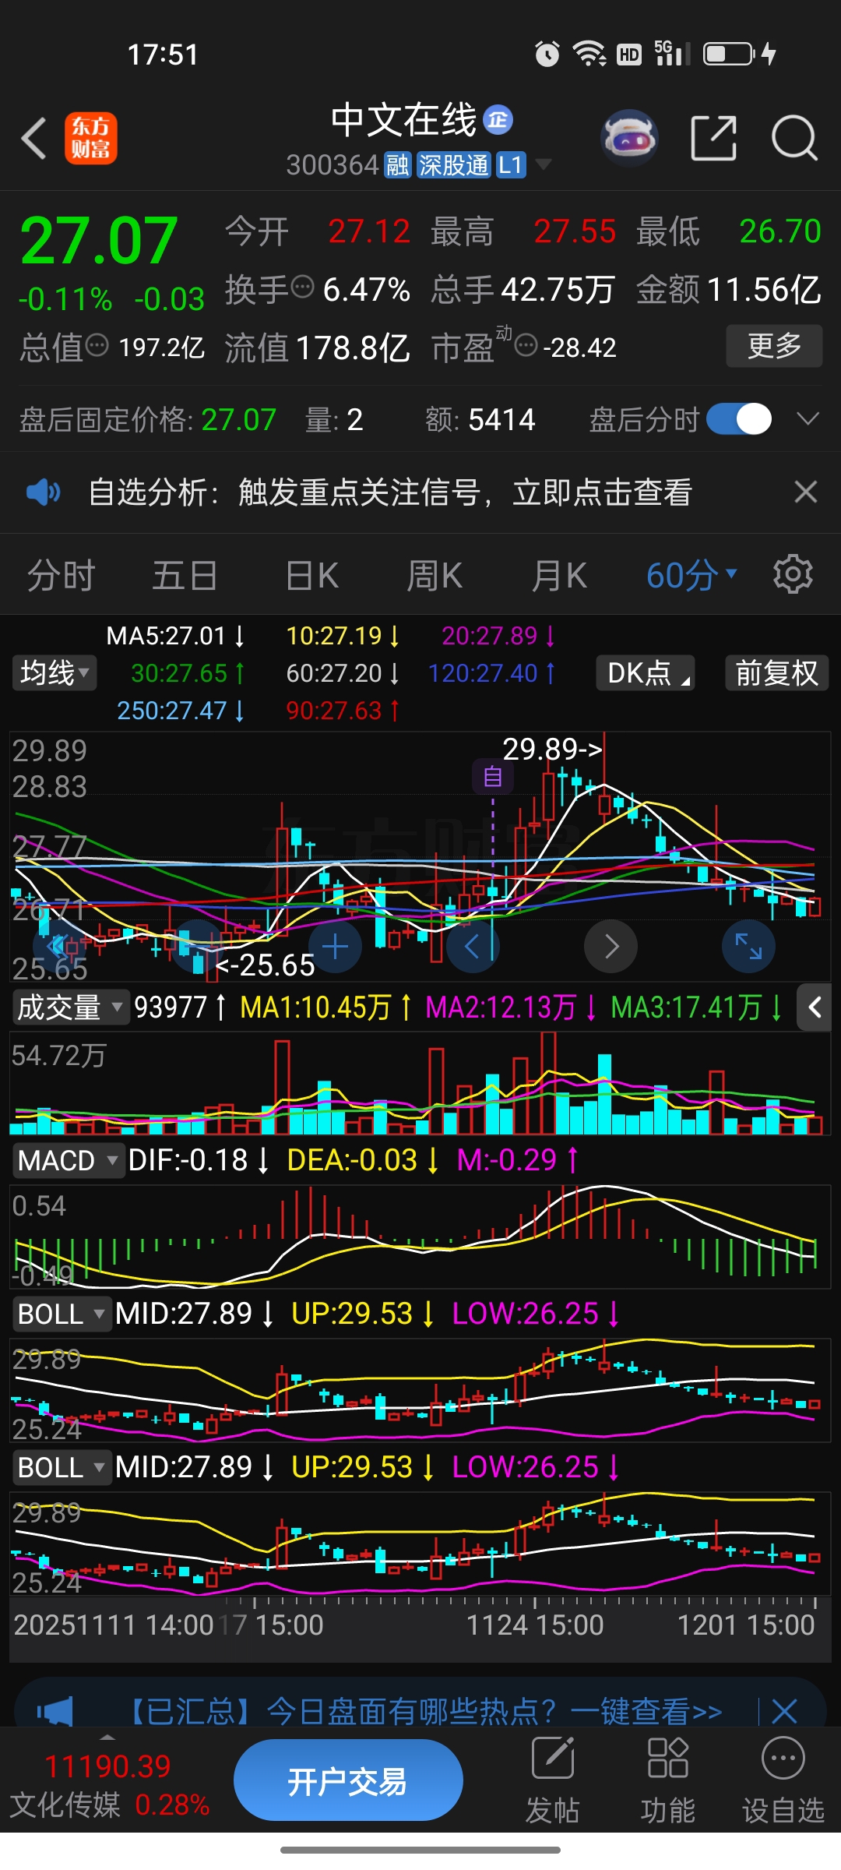Screen dimensions: 841x1870
Task: Zoom in chart with plus button
Action: click(x=335, y=947)
